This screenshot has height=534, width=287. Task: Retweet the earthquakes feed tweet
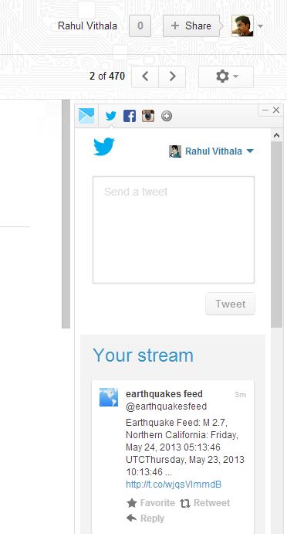click(205, 503)
